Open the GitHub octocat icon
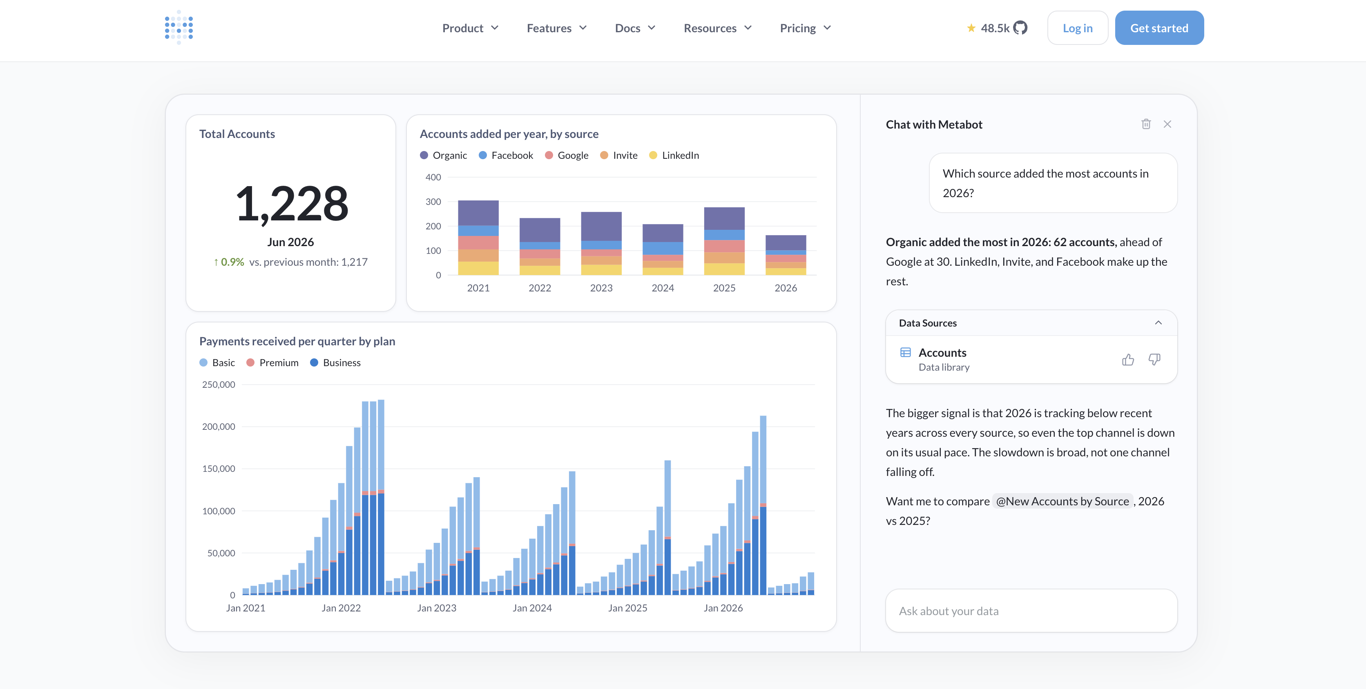This screenshot has width=1366, height=689. click(x=1020, y=28)
